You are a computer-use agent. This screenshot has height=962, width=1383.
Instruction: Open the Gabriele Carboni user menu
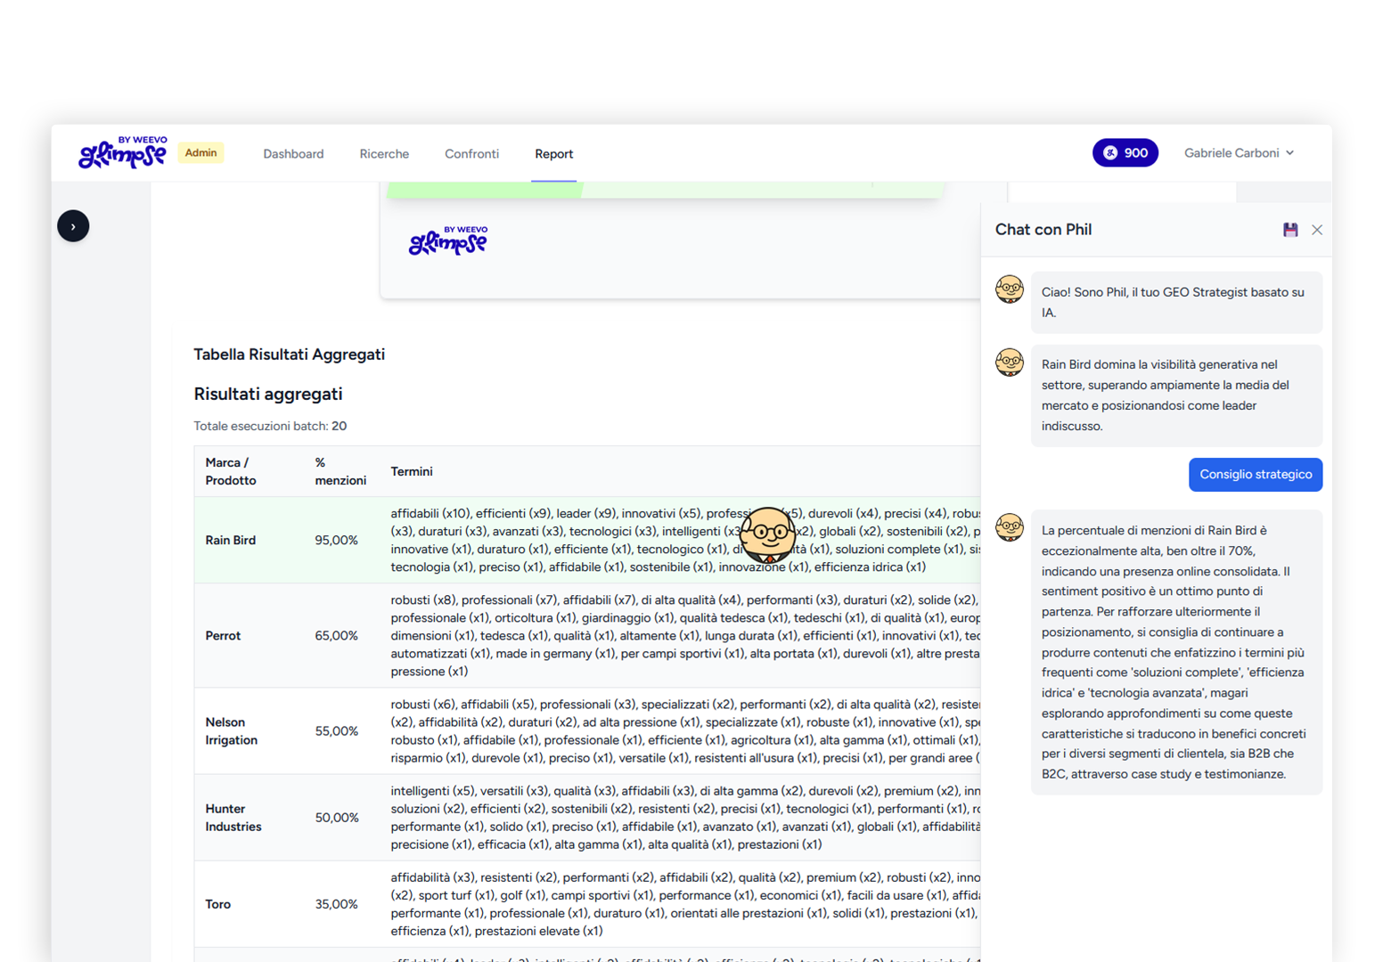[x=1239, y=153]
